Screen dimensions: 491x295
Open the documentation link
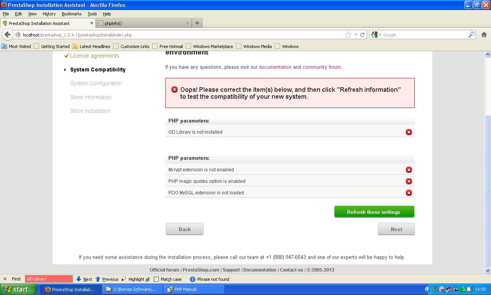pos(275,67)
